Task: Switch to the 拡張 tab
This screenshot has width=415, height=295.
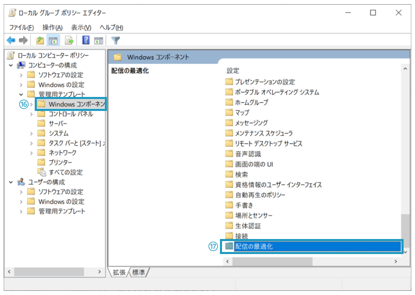Action: (119, 272)
